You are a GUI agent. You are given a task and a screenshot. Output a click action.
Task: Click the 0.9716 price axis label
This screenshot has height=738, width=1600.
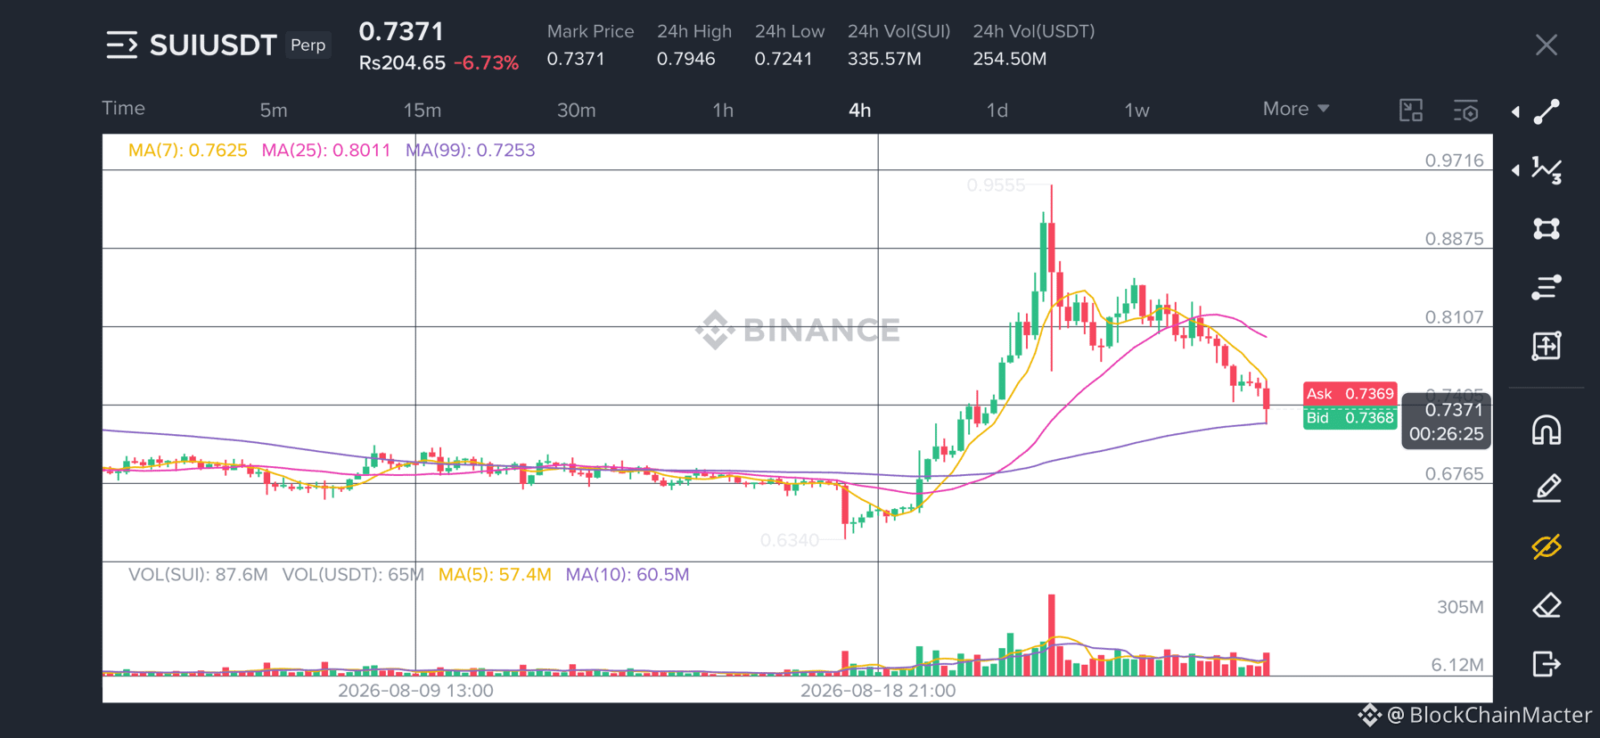1454,160
